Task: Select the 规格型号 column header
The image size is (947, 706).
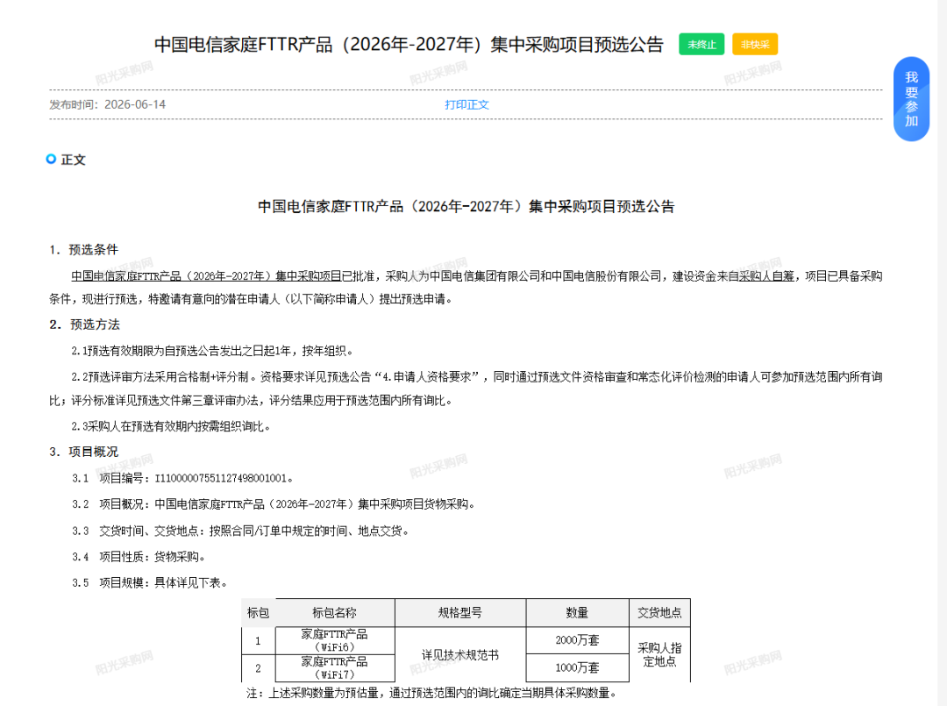Action: (x=460, y=613)
